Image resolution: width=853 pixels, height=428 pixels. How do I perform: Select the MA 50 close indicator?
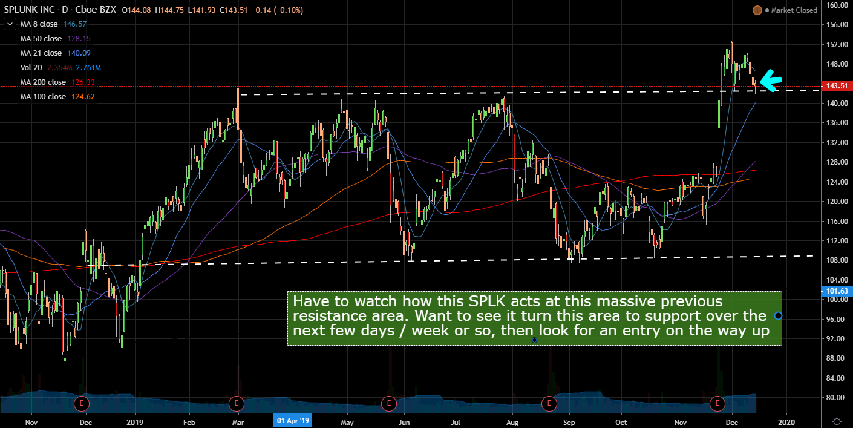tap(41, 39)
